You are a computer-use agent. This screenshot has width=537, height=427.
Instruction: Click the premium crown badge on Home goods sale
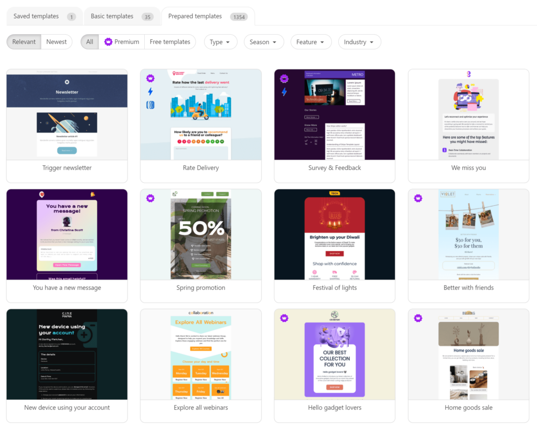tap(418, 318)
